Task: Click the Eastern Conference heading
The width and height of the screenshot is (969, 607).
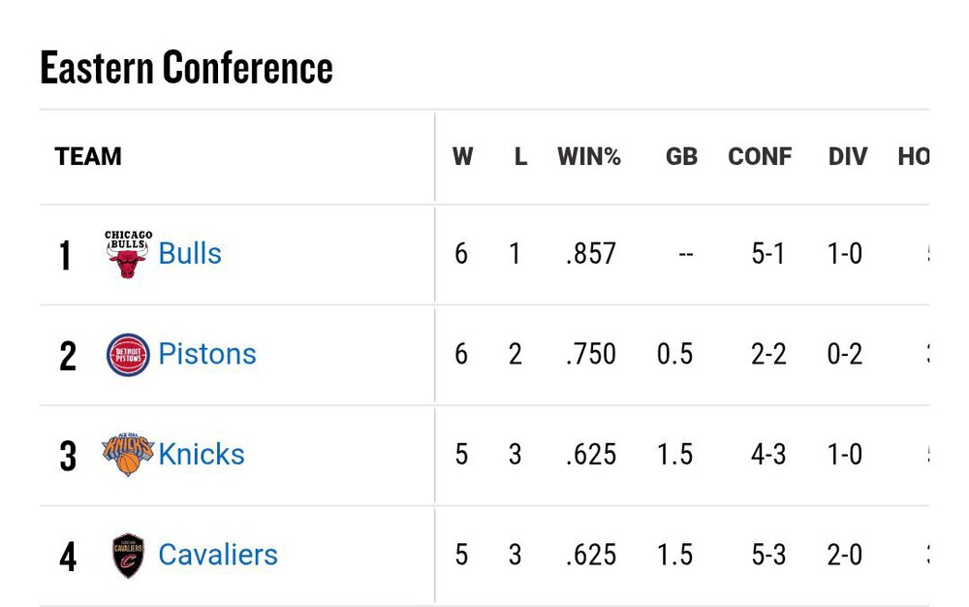Action: (x=186, y=68)
